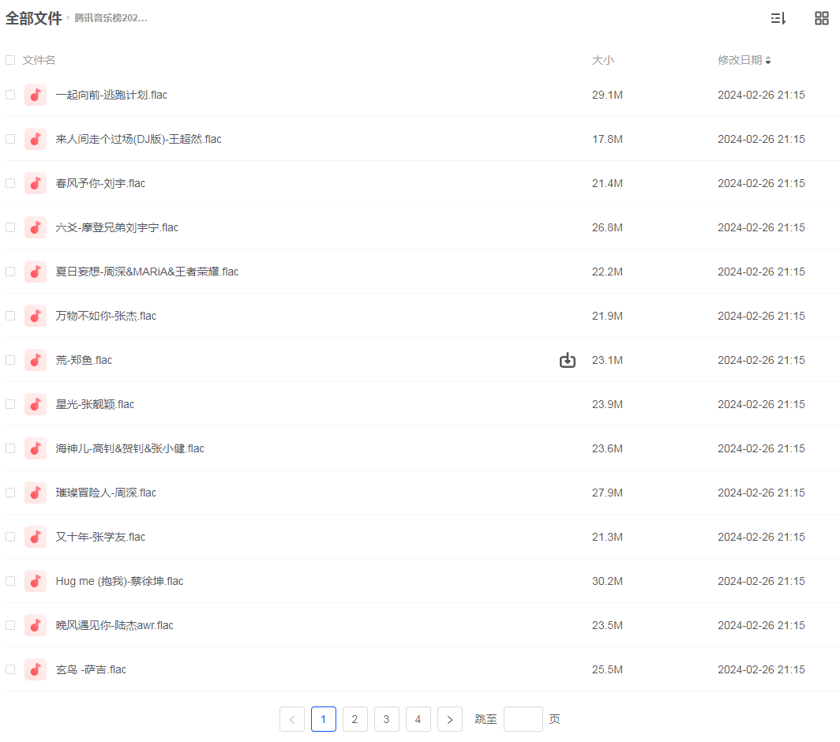Select checkbox of 海神儿 file row

10,448
